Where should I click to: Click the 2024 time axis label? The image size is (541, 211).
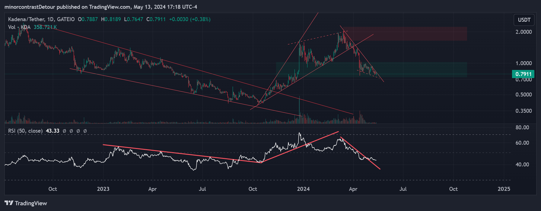coord(303,189)
